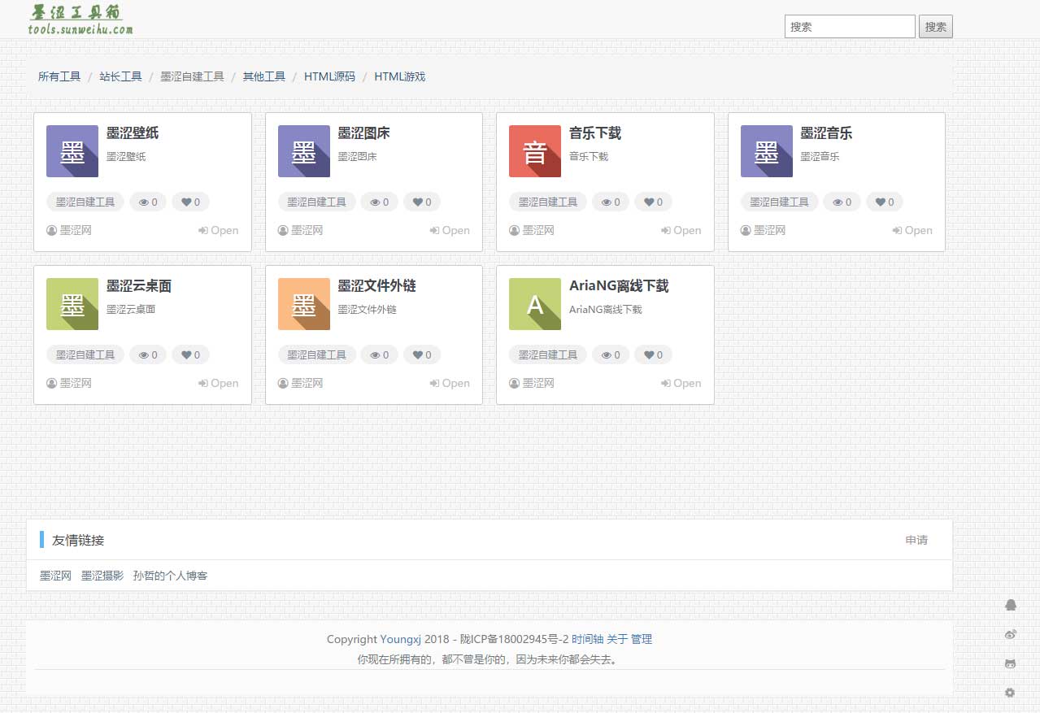Switch to the 站长工具 category

click(x=120, y=76)
